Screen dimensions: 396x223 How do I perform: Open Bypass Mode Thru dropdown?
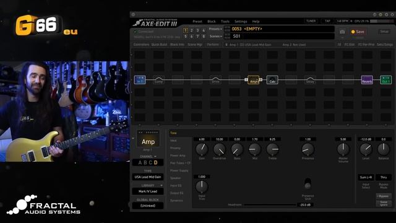pos(384,177)
